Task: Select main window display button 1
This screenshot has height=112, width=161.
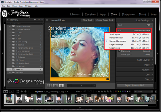Action: pos(5,92)
